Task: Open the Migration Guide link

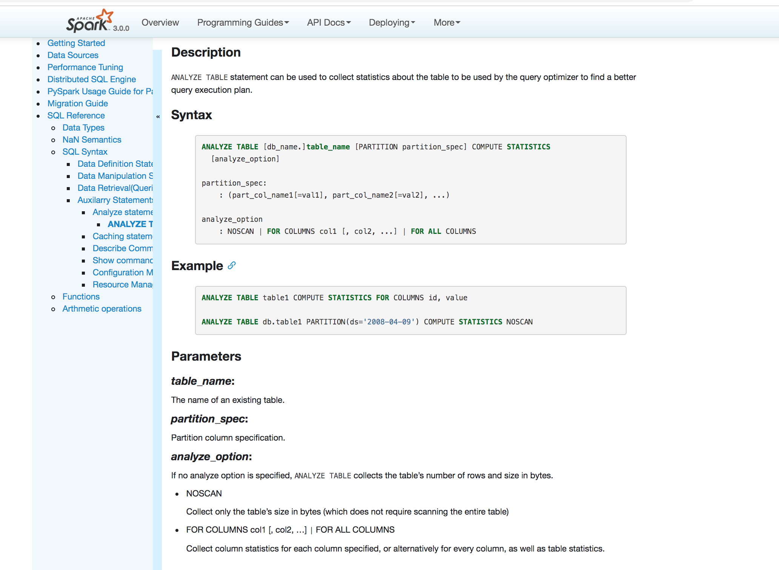Action: [x=78, y=103]
